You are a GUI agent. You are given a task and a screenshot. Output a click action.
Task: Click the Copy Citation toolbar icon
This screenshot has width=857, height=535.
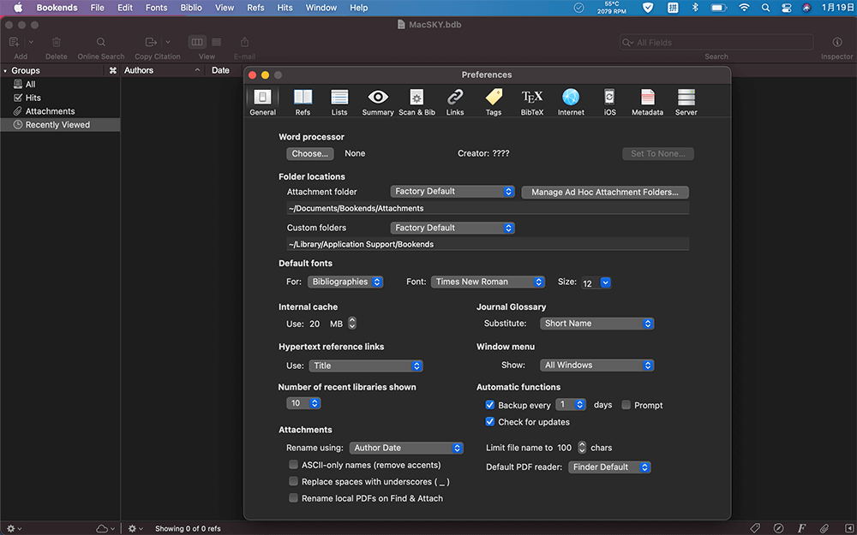[x=151, y=42]
